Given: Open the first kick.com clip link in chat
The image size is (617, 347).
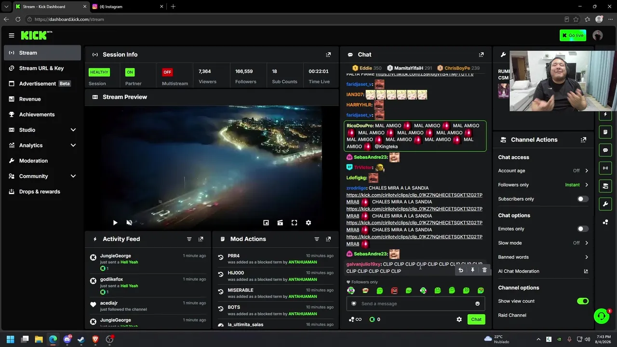Looking at the screenshot, I should 414,199.
